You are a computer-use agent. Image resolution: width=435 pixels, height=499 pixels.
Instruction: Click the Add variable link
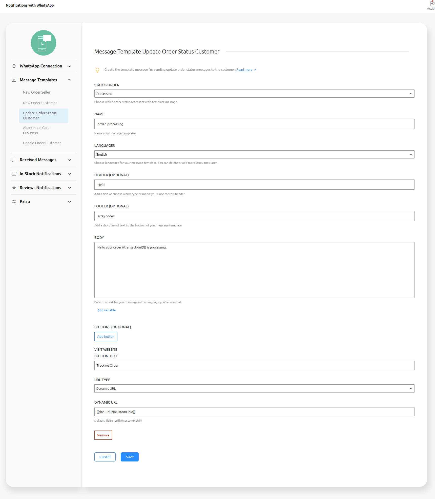107,310
